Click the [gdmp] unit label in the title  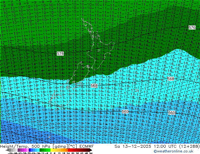click(61, 146)
